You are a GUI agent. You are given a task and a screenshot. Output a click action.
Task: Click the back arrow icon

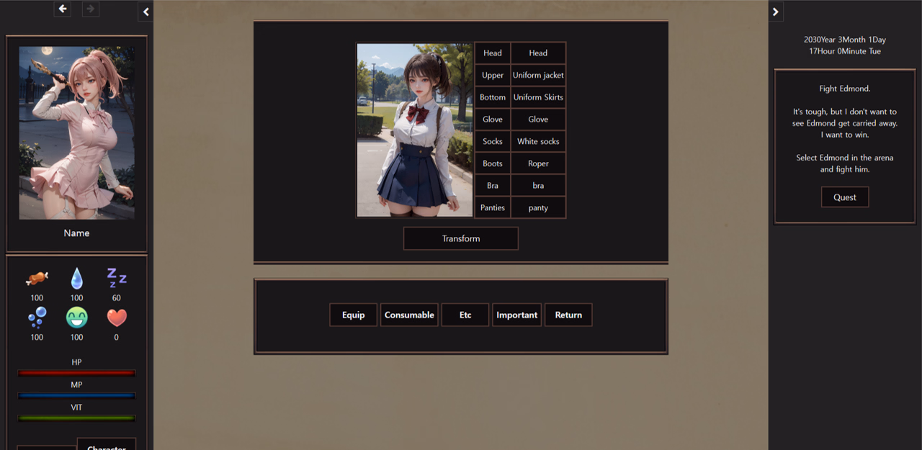pos(63,9)
